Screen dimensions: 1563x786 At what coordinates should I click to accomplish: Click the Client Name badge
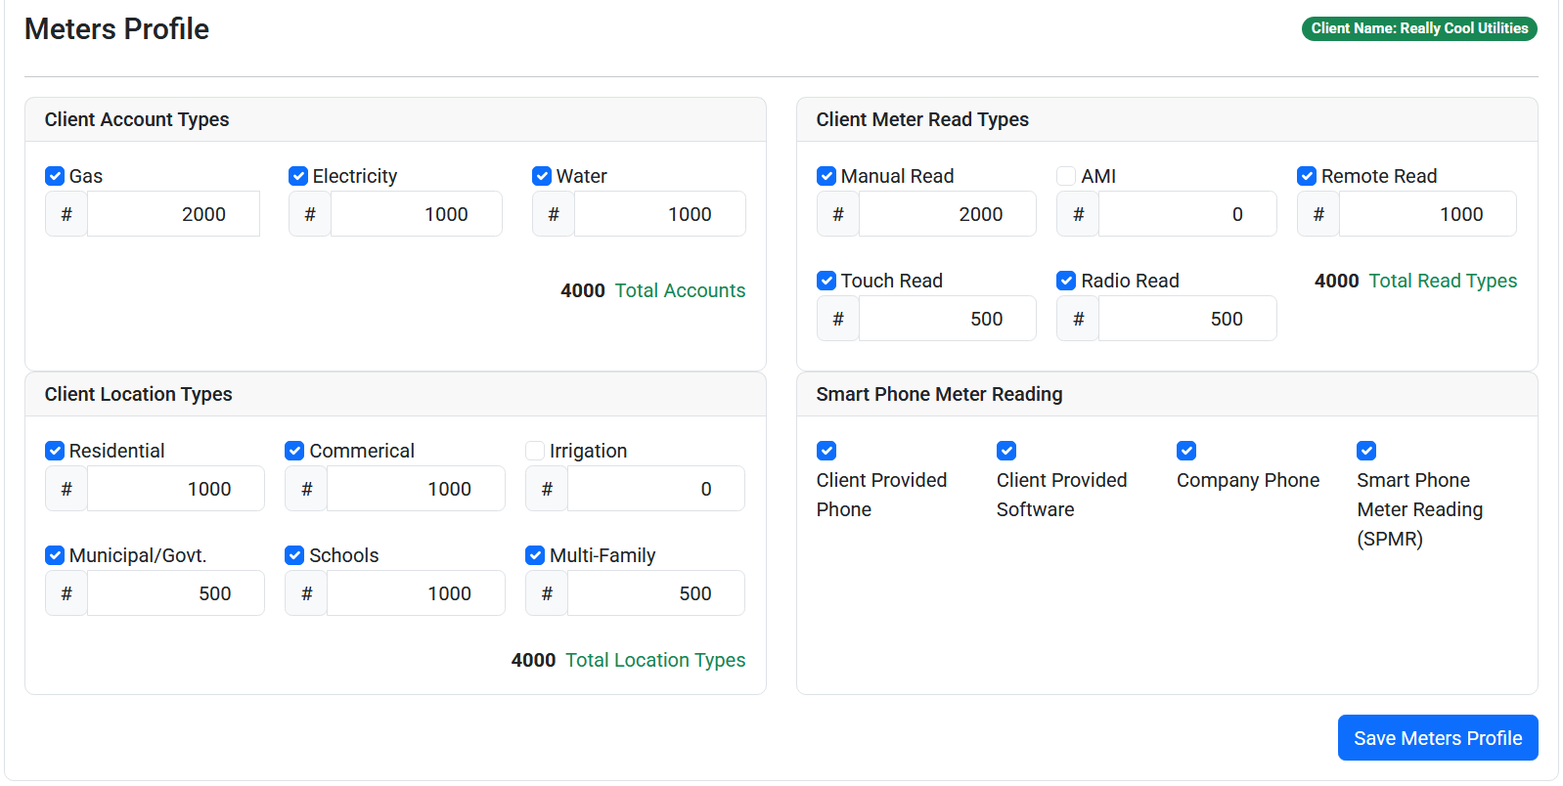click(x=1418, y=29)
